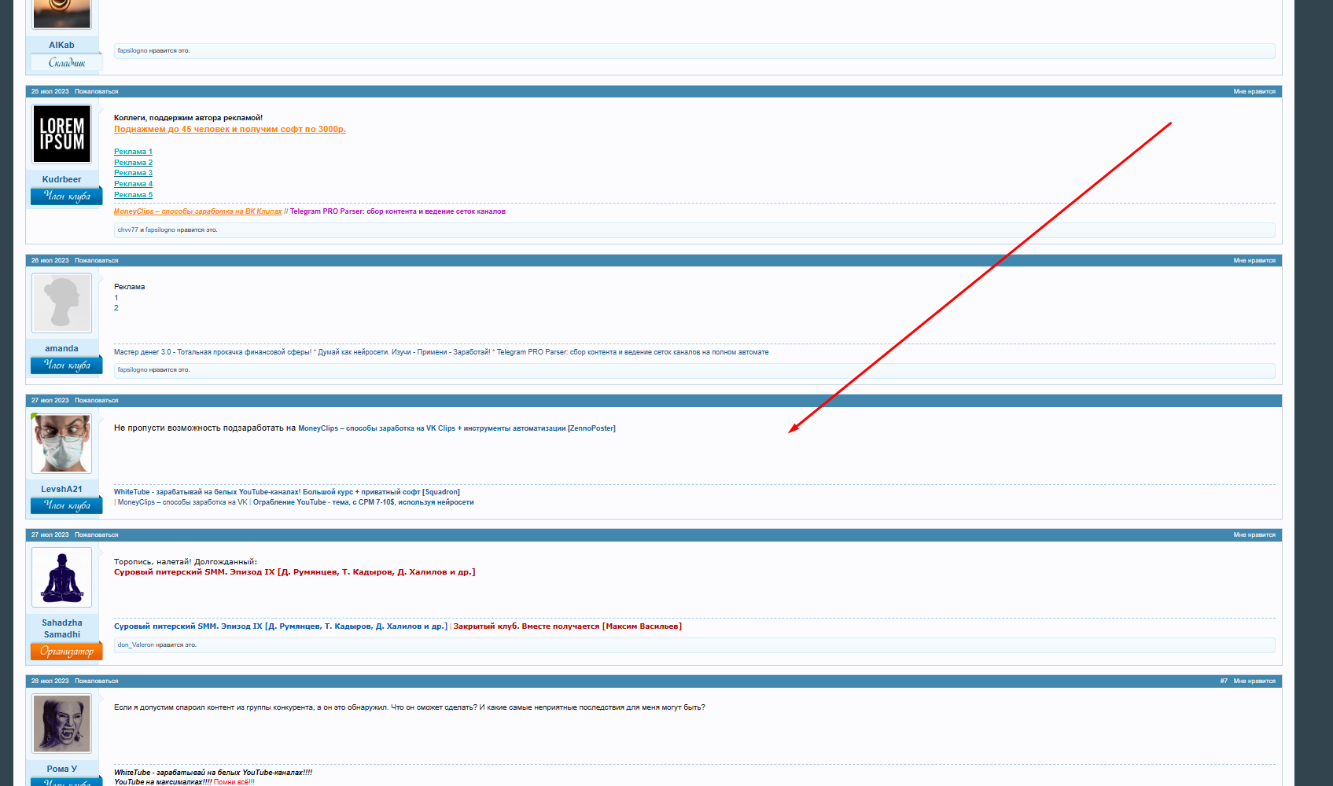1333x786 pixels.
Task: Open red 'Суровый питерский SMM. Эпизод IX' link
Action: tap(294, 572)
